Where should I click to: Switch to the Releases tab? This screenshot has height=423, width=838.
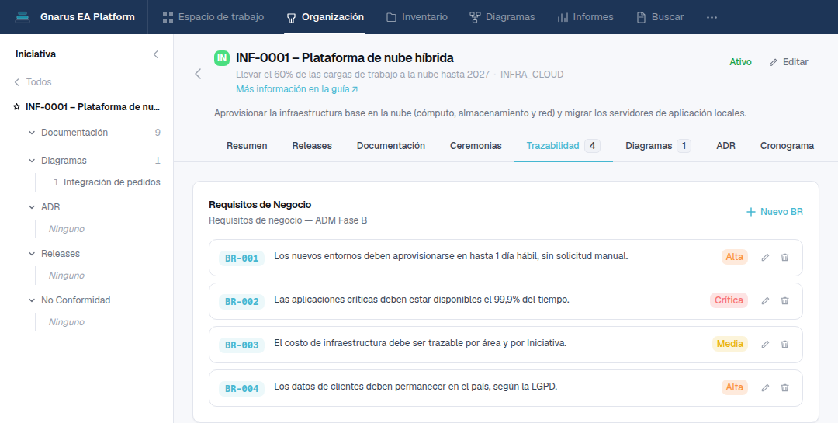(312, 145)
